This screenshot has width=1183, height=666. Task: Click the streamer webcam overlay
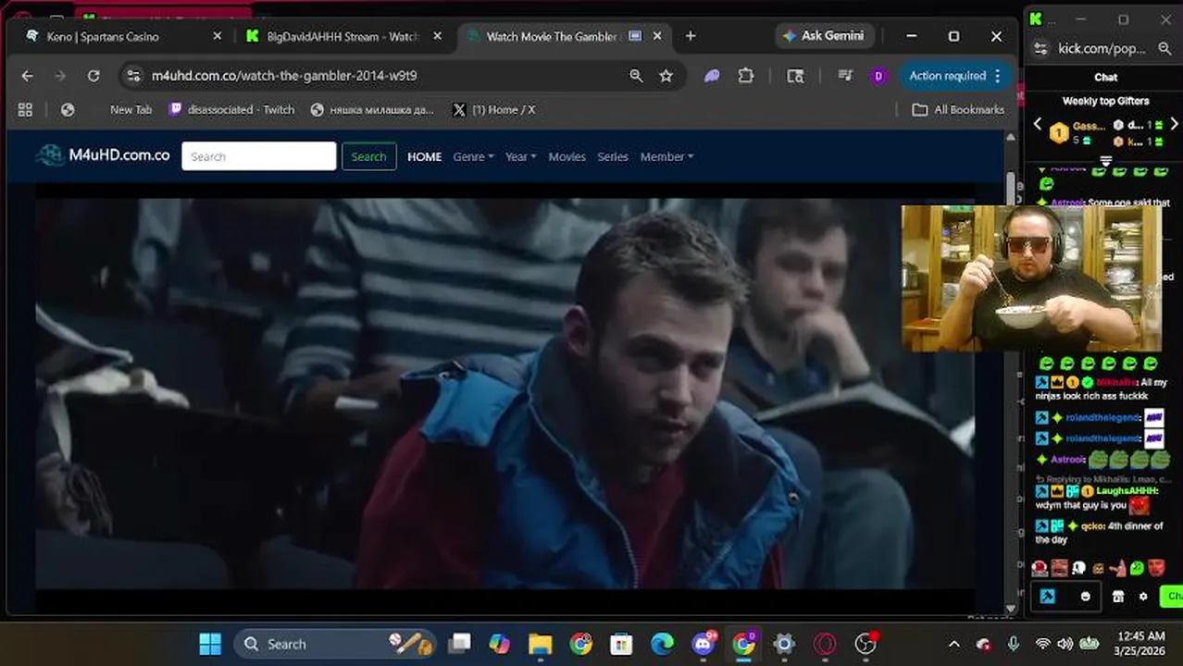tap(1031, 277)
